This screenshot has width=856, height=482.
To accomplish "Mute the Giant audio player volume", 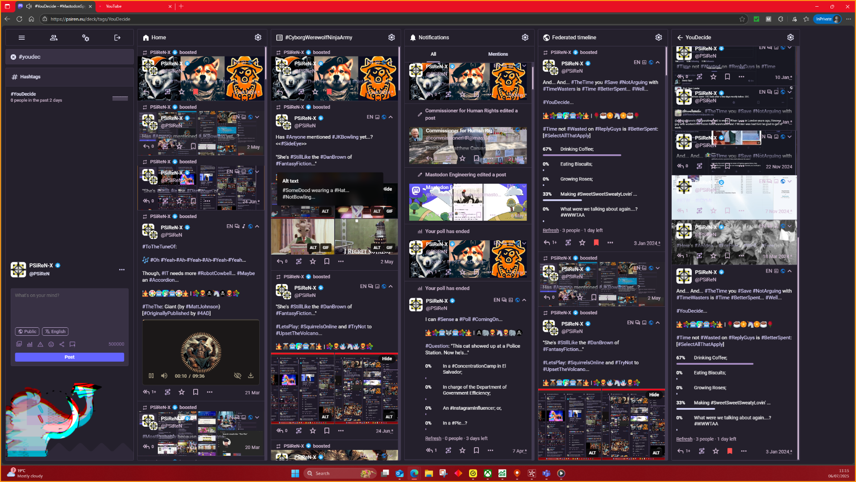I will click(164, 376).
